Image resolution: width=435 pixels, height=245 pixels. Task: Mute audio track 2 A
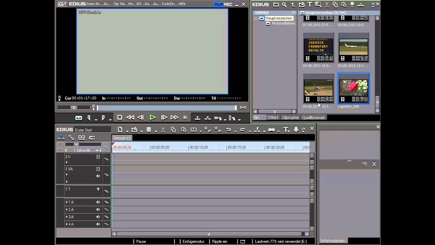pyautogui.click(x=98, y=210)
